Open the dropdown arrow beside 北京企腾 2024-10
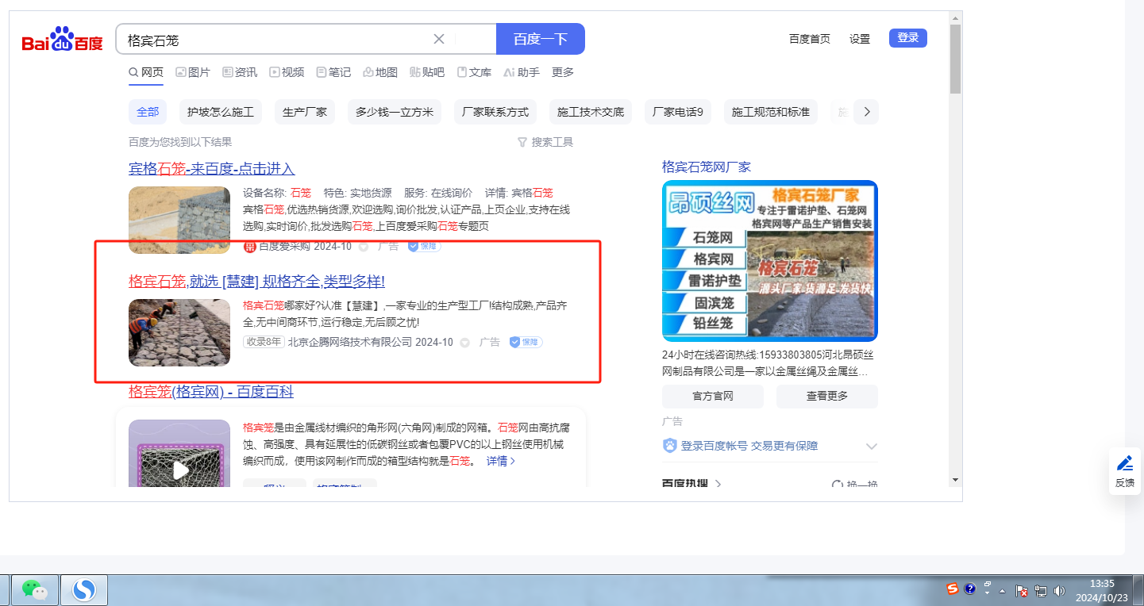 [x=465, y=343]
